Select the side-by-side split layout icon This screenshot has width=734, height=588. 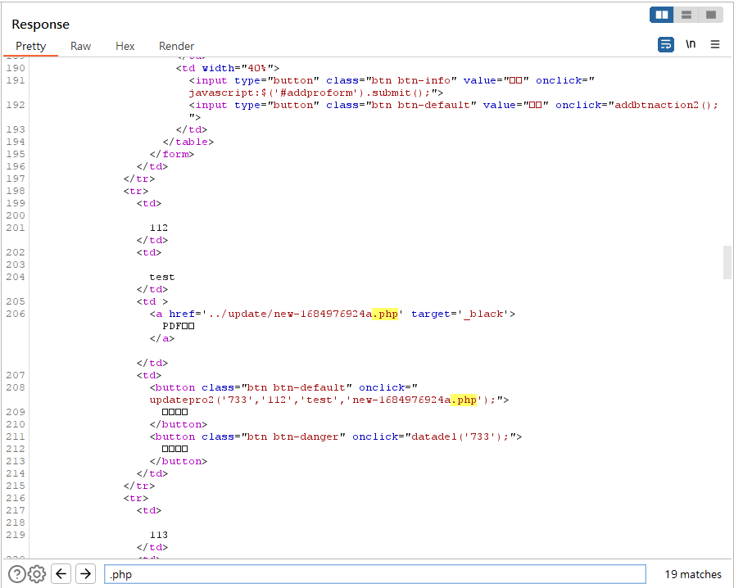(661, 15)
